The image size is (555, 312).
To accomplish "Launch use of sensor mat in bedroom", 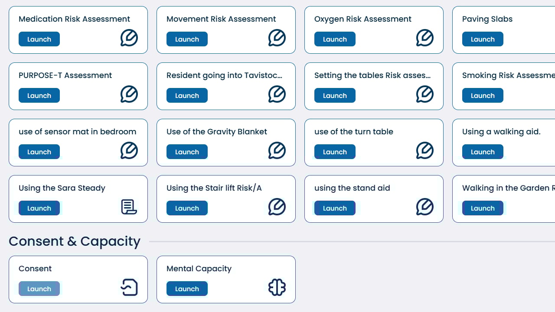I will (x=39, y=152).
